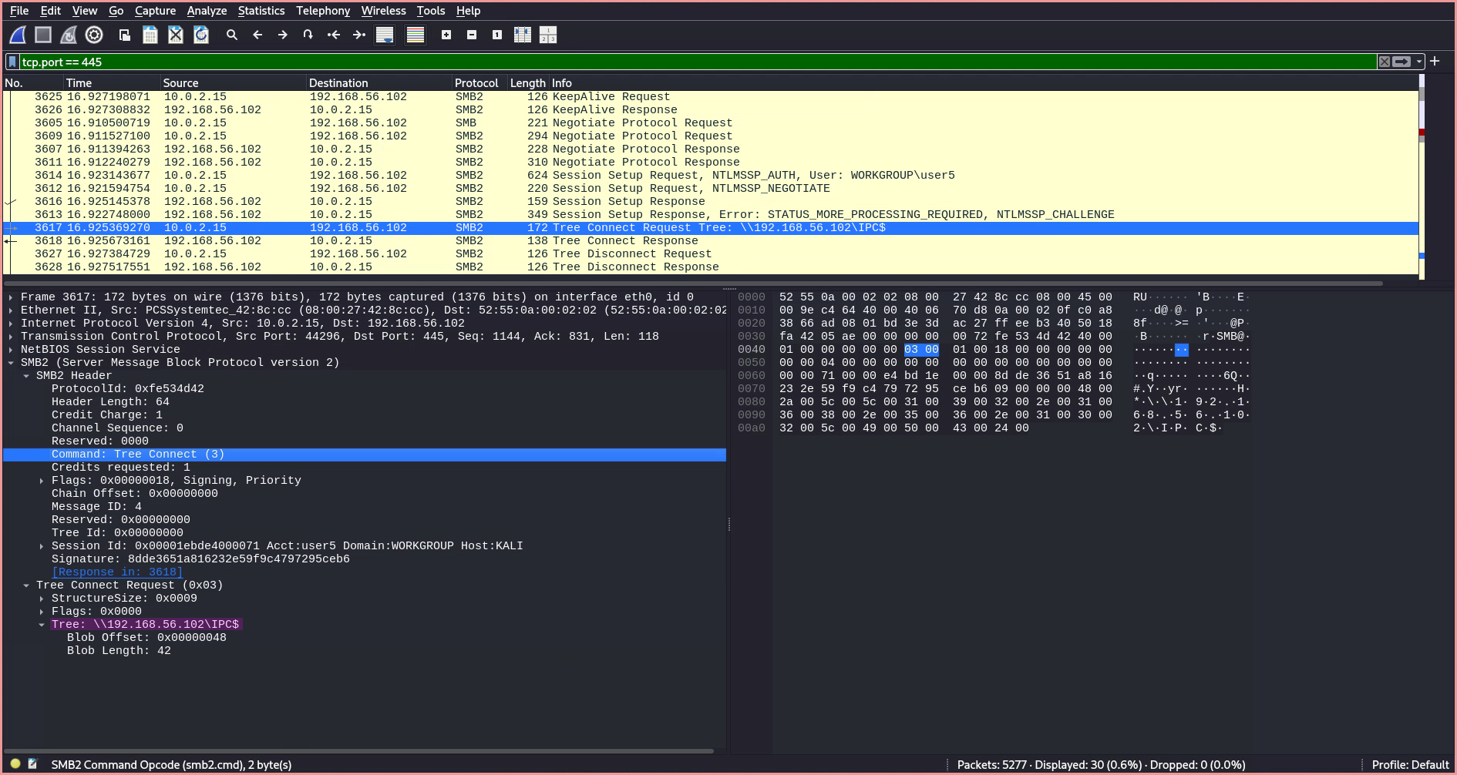Image resolution: width=1457 pixels, height=775 pixels.
Task: Select packet 3614 NTLMSSP_AUTH row
Action: pos(711,176)
